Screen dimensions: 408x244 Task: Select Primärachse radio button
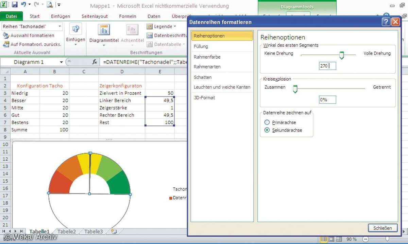tap(267, 122)
